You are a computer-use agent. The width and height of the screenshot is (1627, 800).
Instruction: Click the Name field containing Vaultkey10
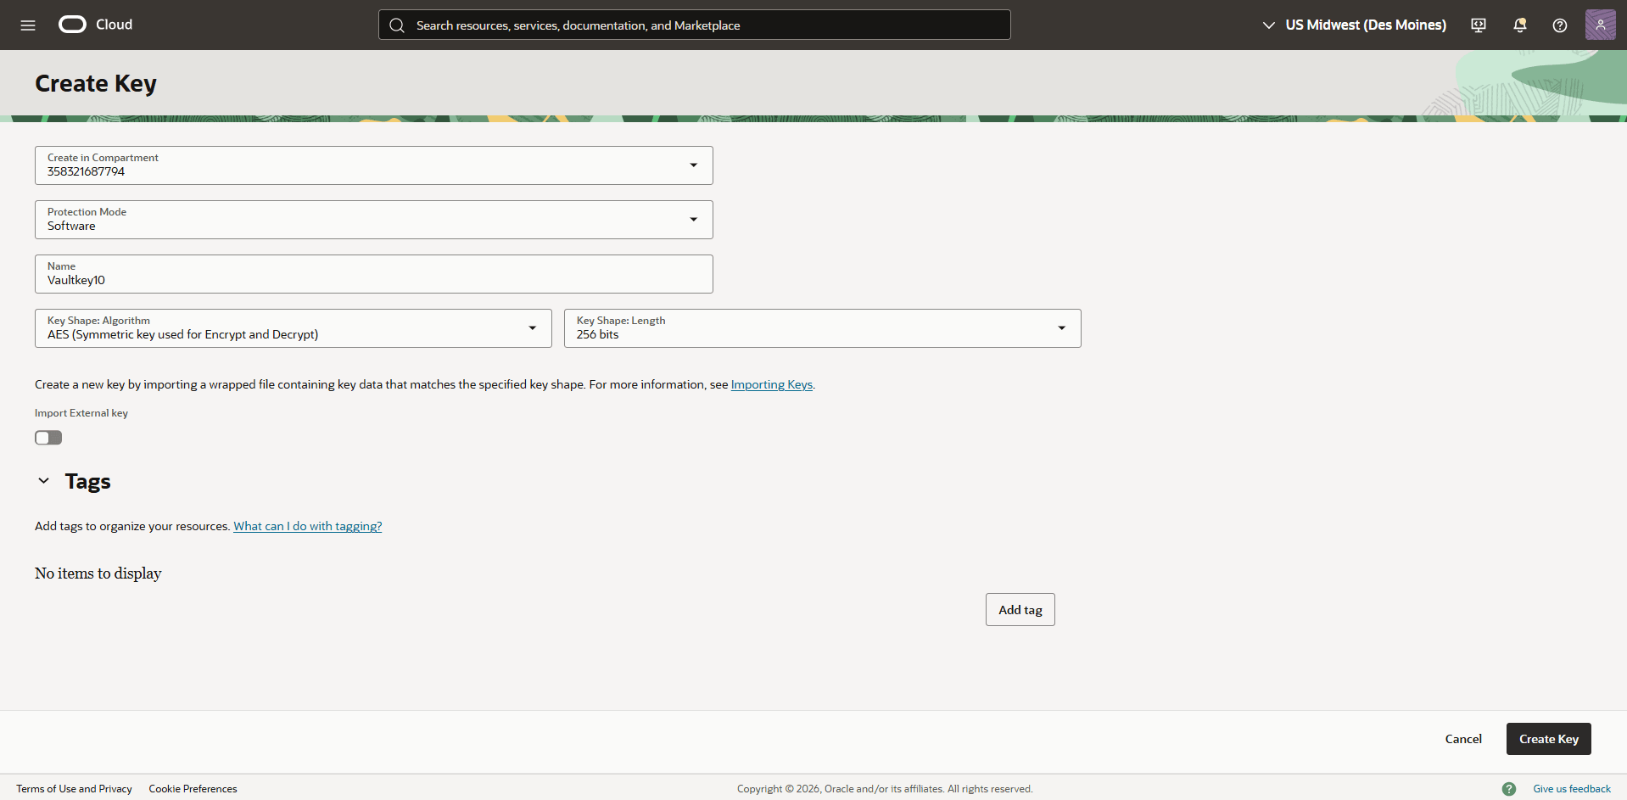(374, 274)
